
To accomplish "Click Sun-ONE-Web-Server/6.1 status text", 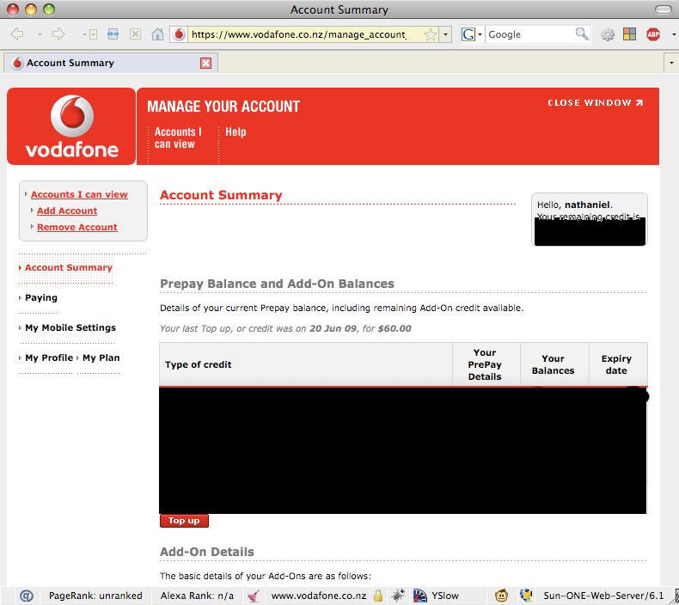I will 603,596.
